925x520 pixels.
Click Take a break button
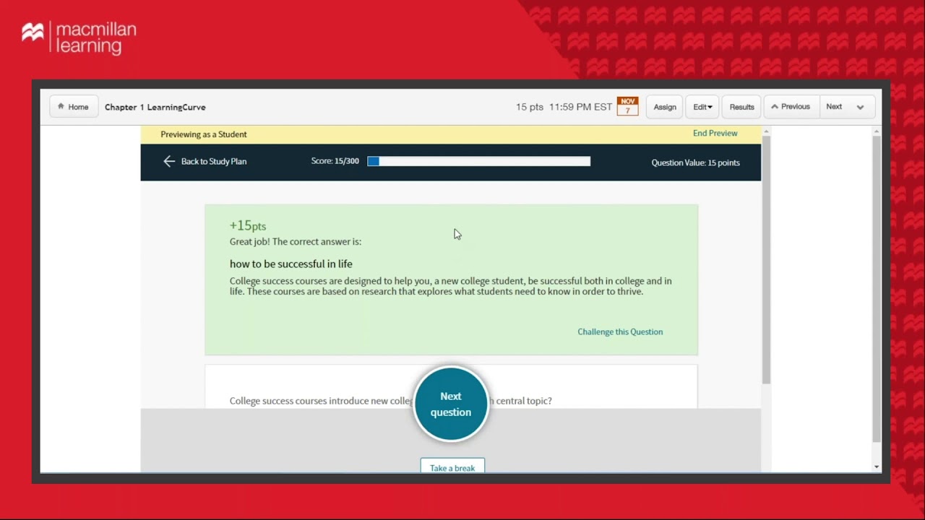pos(452,467)
